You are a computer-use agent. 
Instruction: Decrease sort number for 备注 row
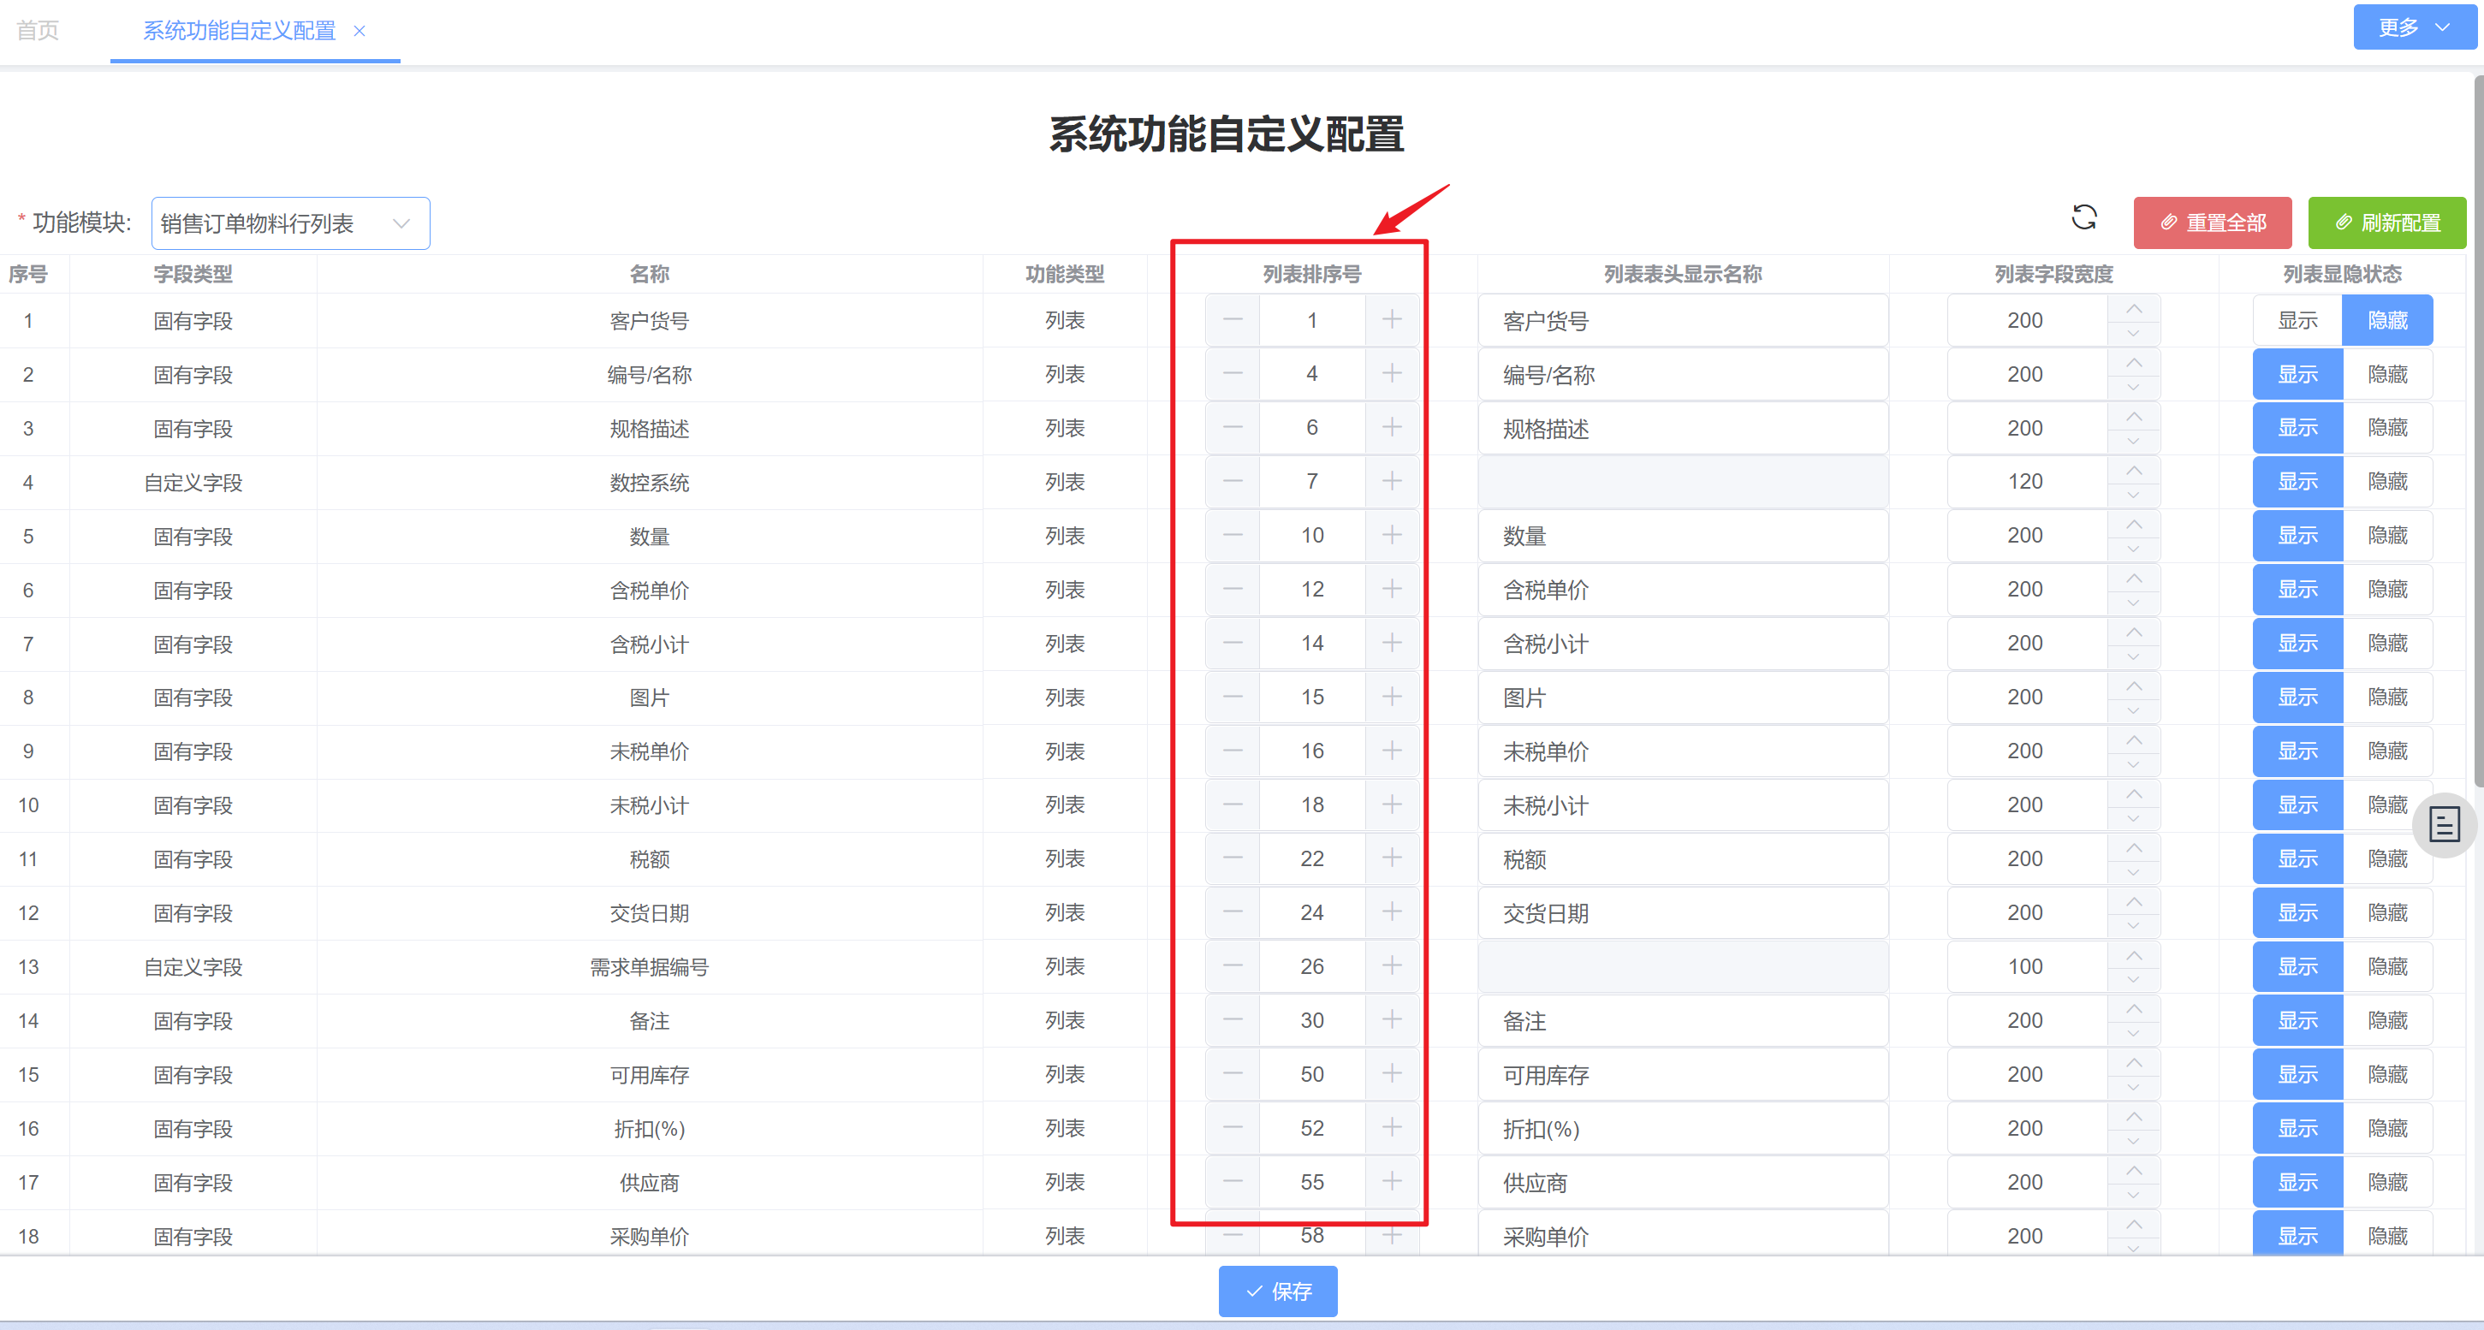[x=1233, y=1020]
